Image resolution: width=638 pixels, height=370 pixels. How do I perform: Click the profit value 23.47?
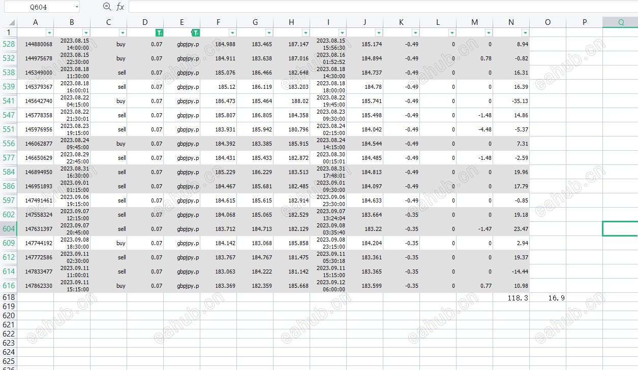tap(521, 229)
